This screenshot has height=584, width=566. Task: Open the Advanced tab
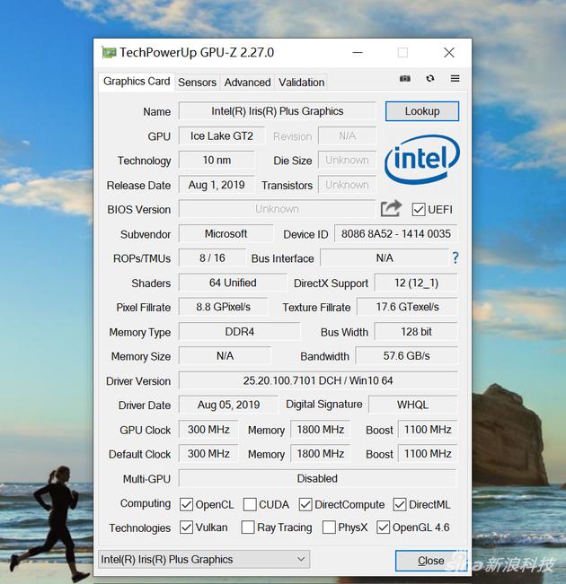click(247, 83)
